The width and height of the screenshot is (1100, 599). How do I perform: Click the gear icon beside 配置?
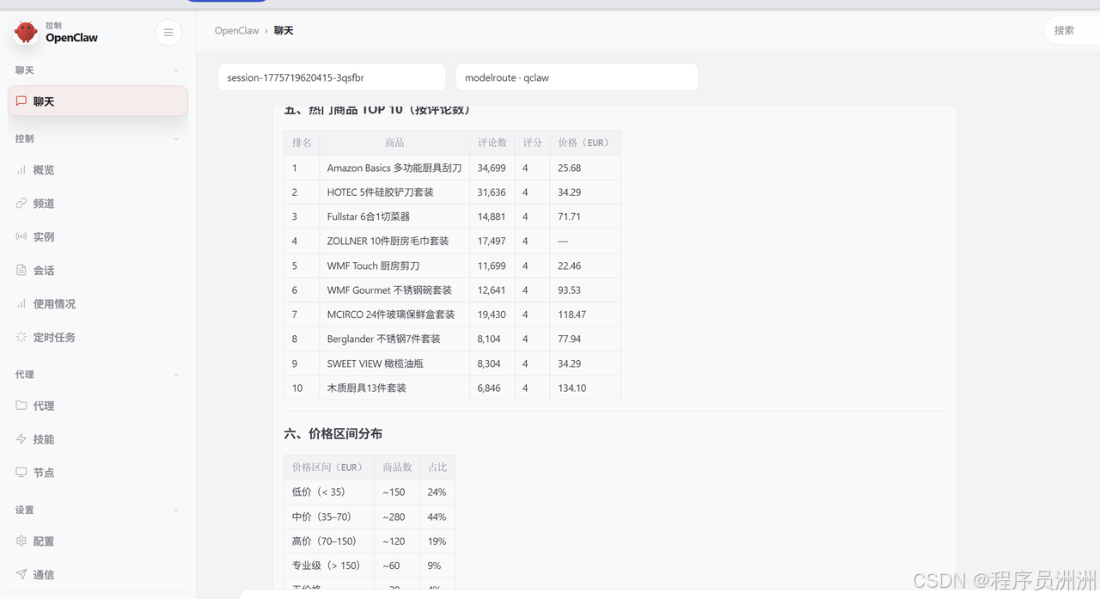21,541
